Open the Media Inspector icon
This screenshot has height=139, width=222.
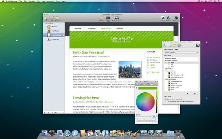point(117,19)
